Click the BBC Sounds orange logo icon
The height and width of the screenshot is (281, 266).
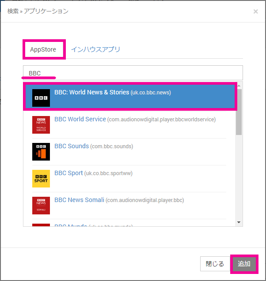click(x=41, y=152)
